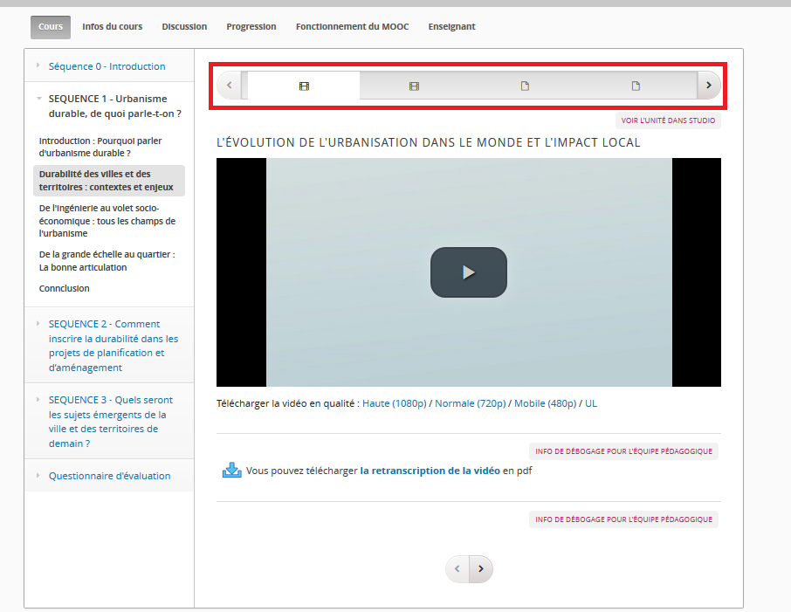The image size is (791, 612).
Task: Click the UL download link
Action: click(591, 403)
